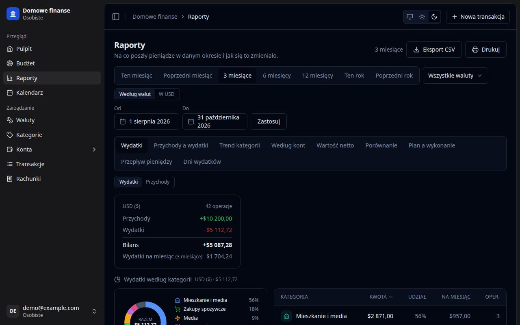This screenshot has height=325, width=520.
Task: Open Budżet from sidebar
Action: click(52, 63)
